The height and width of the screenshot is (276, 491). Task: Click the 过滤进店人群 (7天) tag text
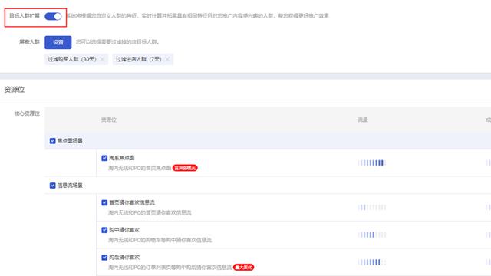139,59
